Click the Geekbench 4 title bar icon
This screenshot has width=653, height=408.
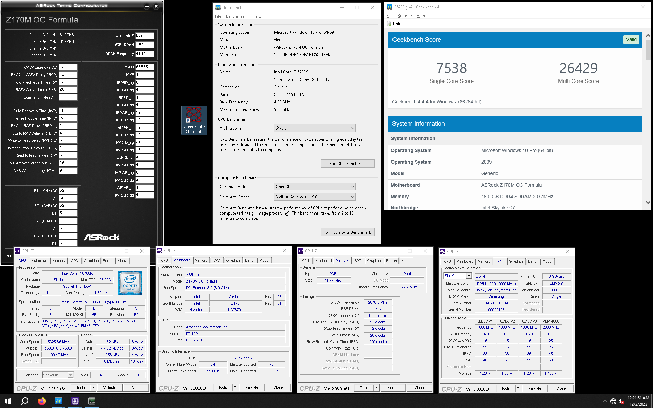218,7
